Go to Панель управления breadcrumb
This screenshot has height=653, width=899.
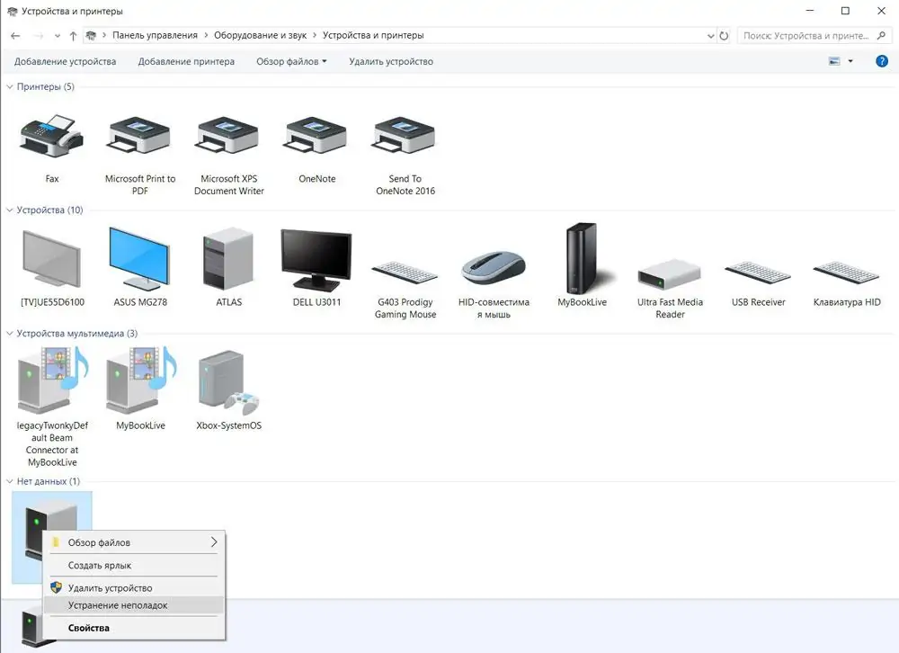tap(155, 36)
